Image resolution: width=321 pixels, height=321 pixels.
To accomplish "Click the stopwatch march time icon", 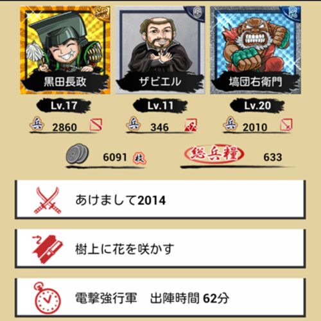I will [x=47, y=298].
